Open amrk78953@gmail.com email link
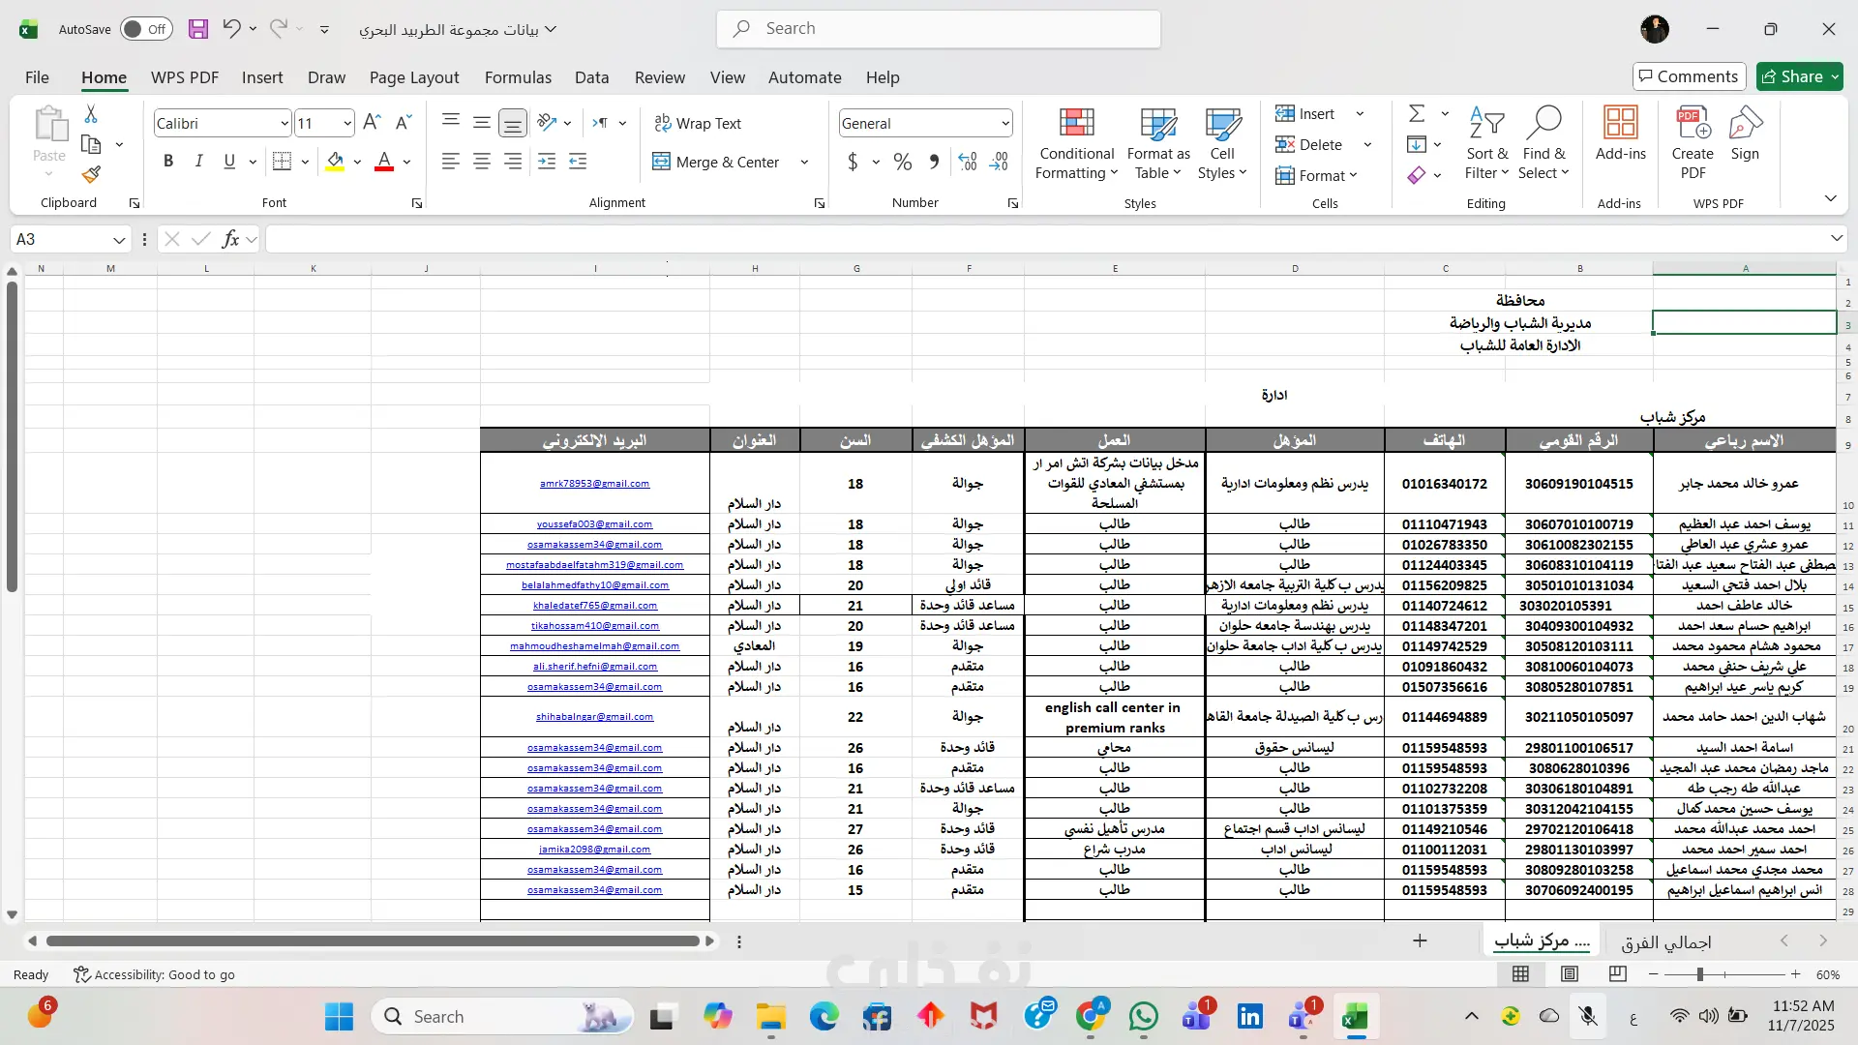 point(594,484)
